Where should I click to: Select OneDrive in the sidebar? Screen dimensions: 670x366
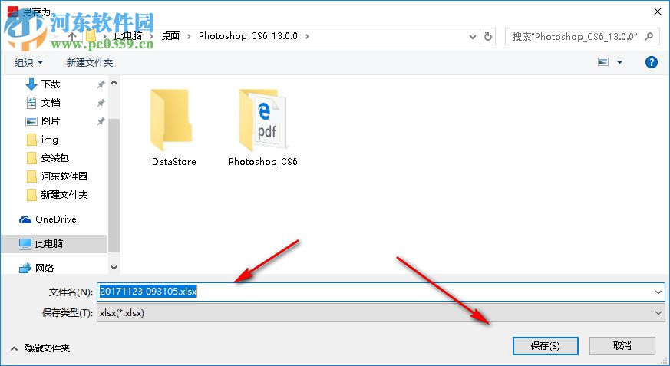(48, 219)
